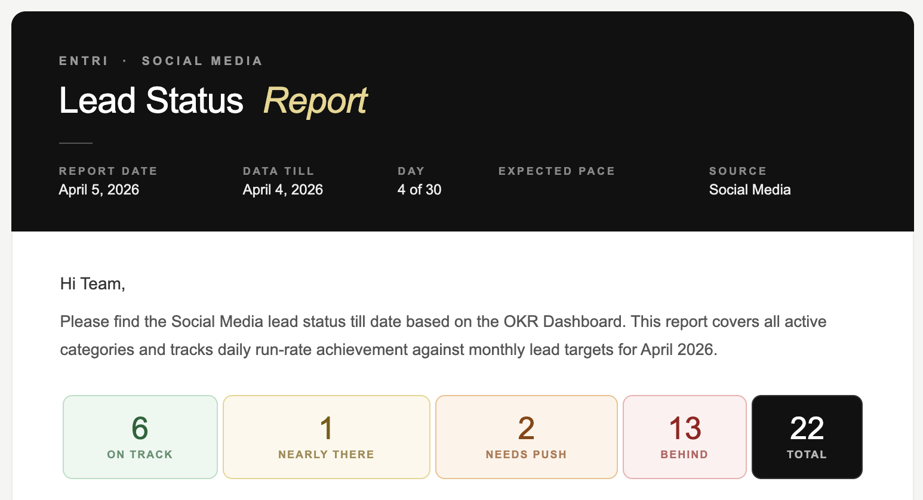Click the number 13 in the red card

(684, 427)
